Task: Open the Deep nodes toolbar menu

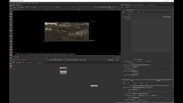Action: tap(11, 36)
